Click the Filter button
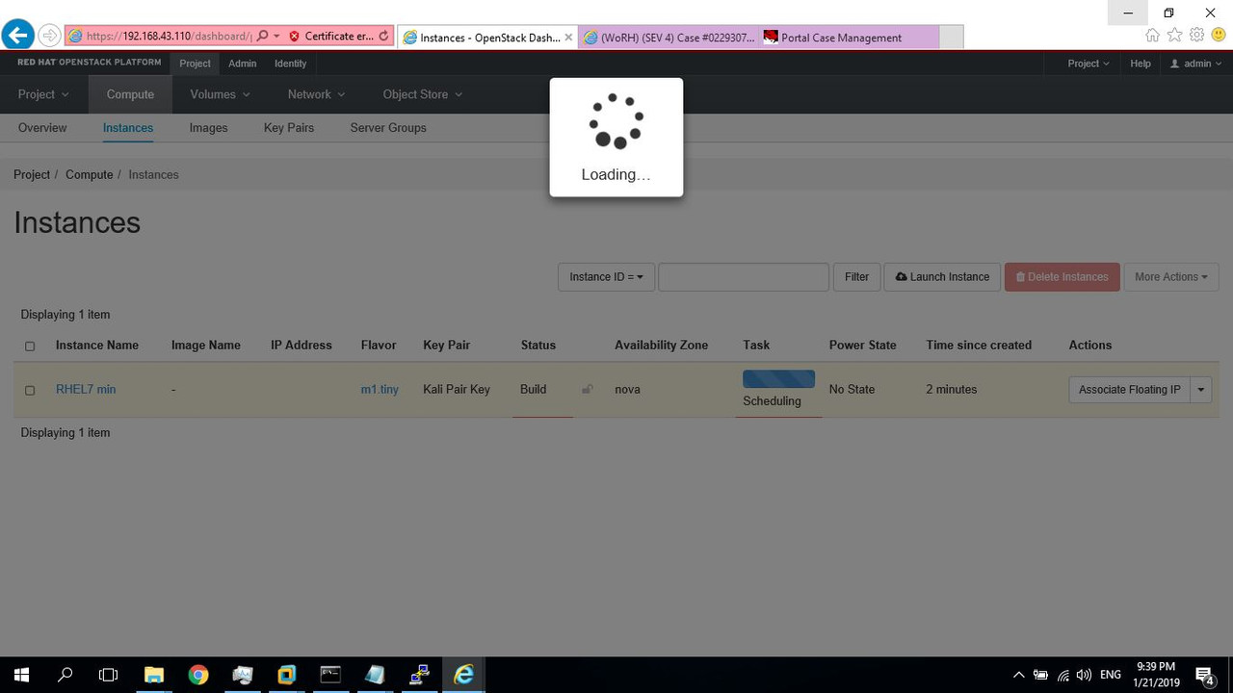 (x=856, y=277)
